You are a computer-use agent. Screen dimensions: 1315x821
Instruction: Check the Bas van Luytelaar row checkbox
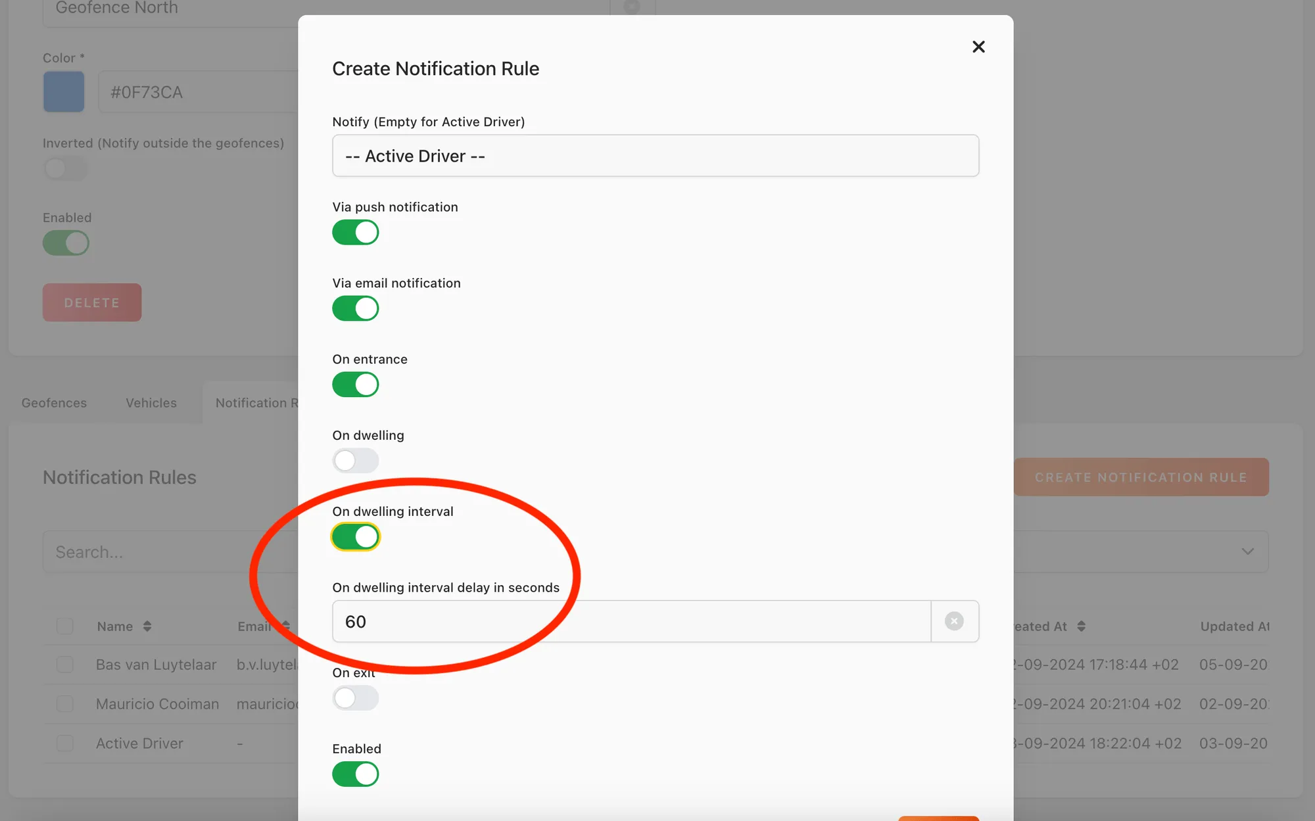point(64,665)
